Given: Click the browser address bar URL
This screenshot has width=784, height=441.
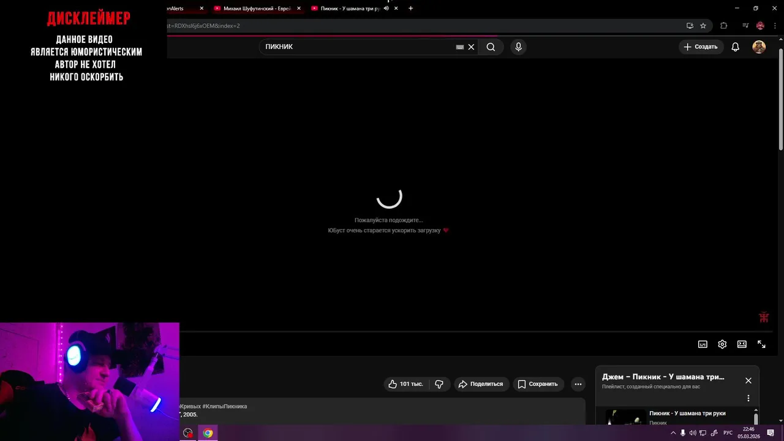Looking at the screenshot, I should pos(423,26).
